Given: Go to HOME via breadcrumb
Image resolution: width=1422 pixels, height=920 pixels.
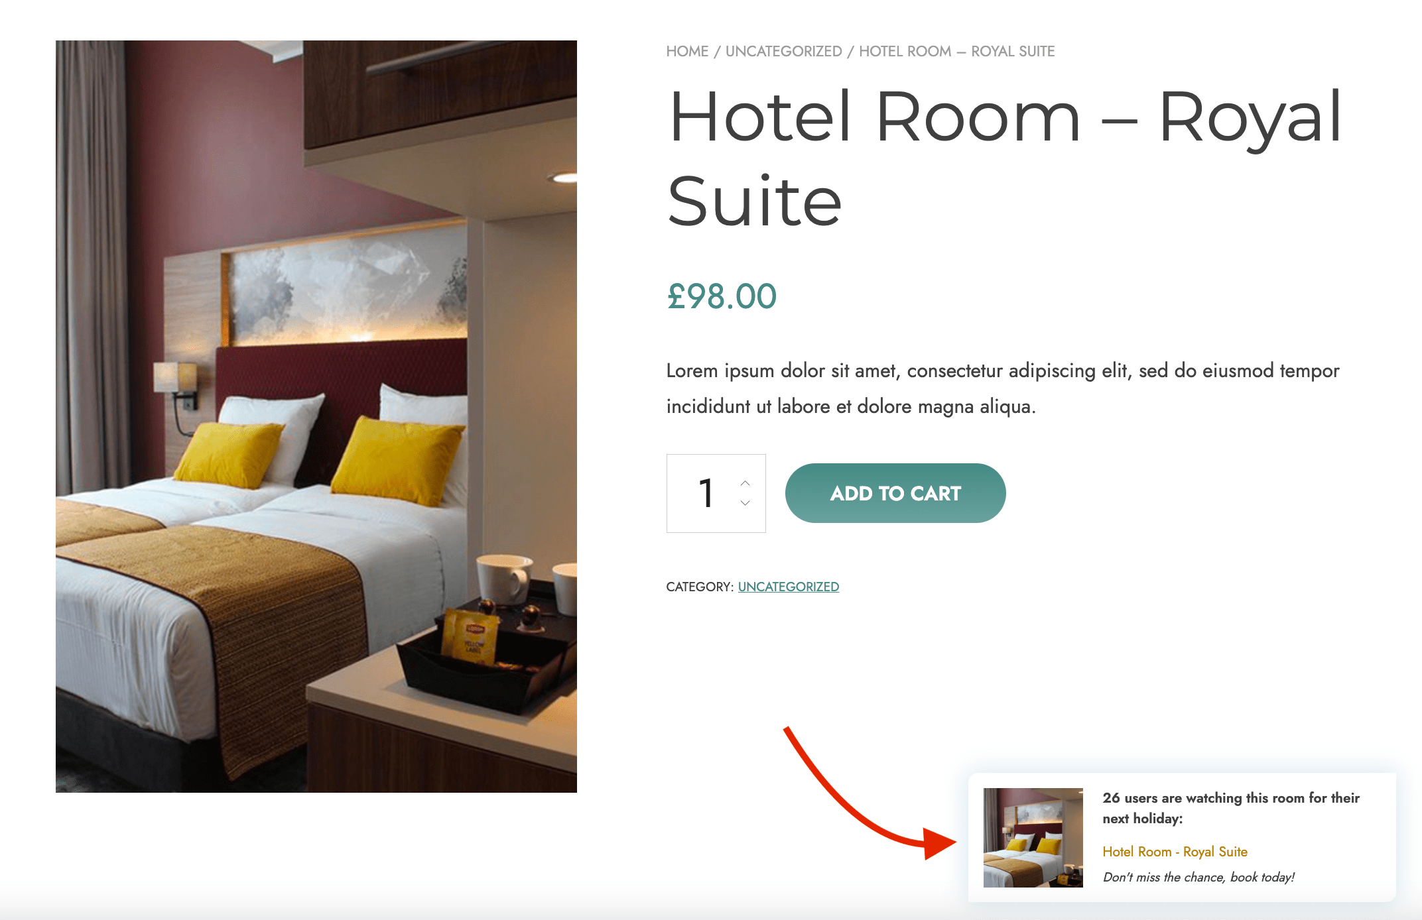Looking at the screenshot, I should point(687,52).
